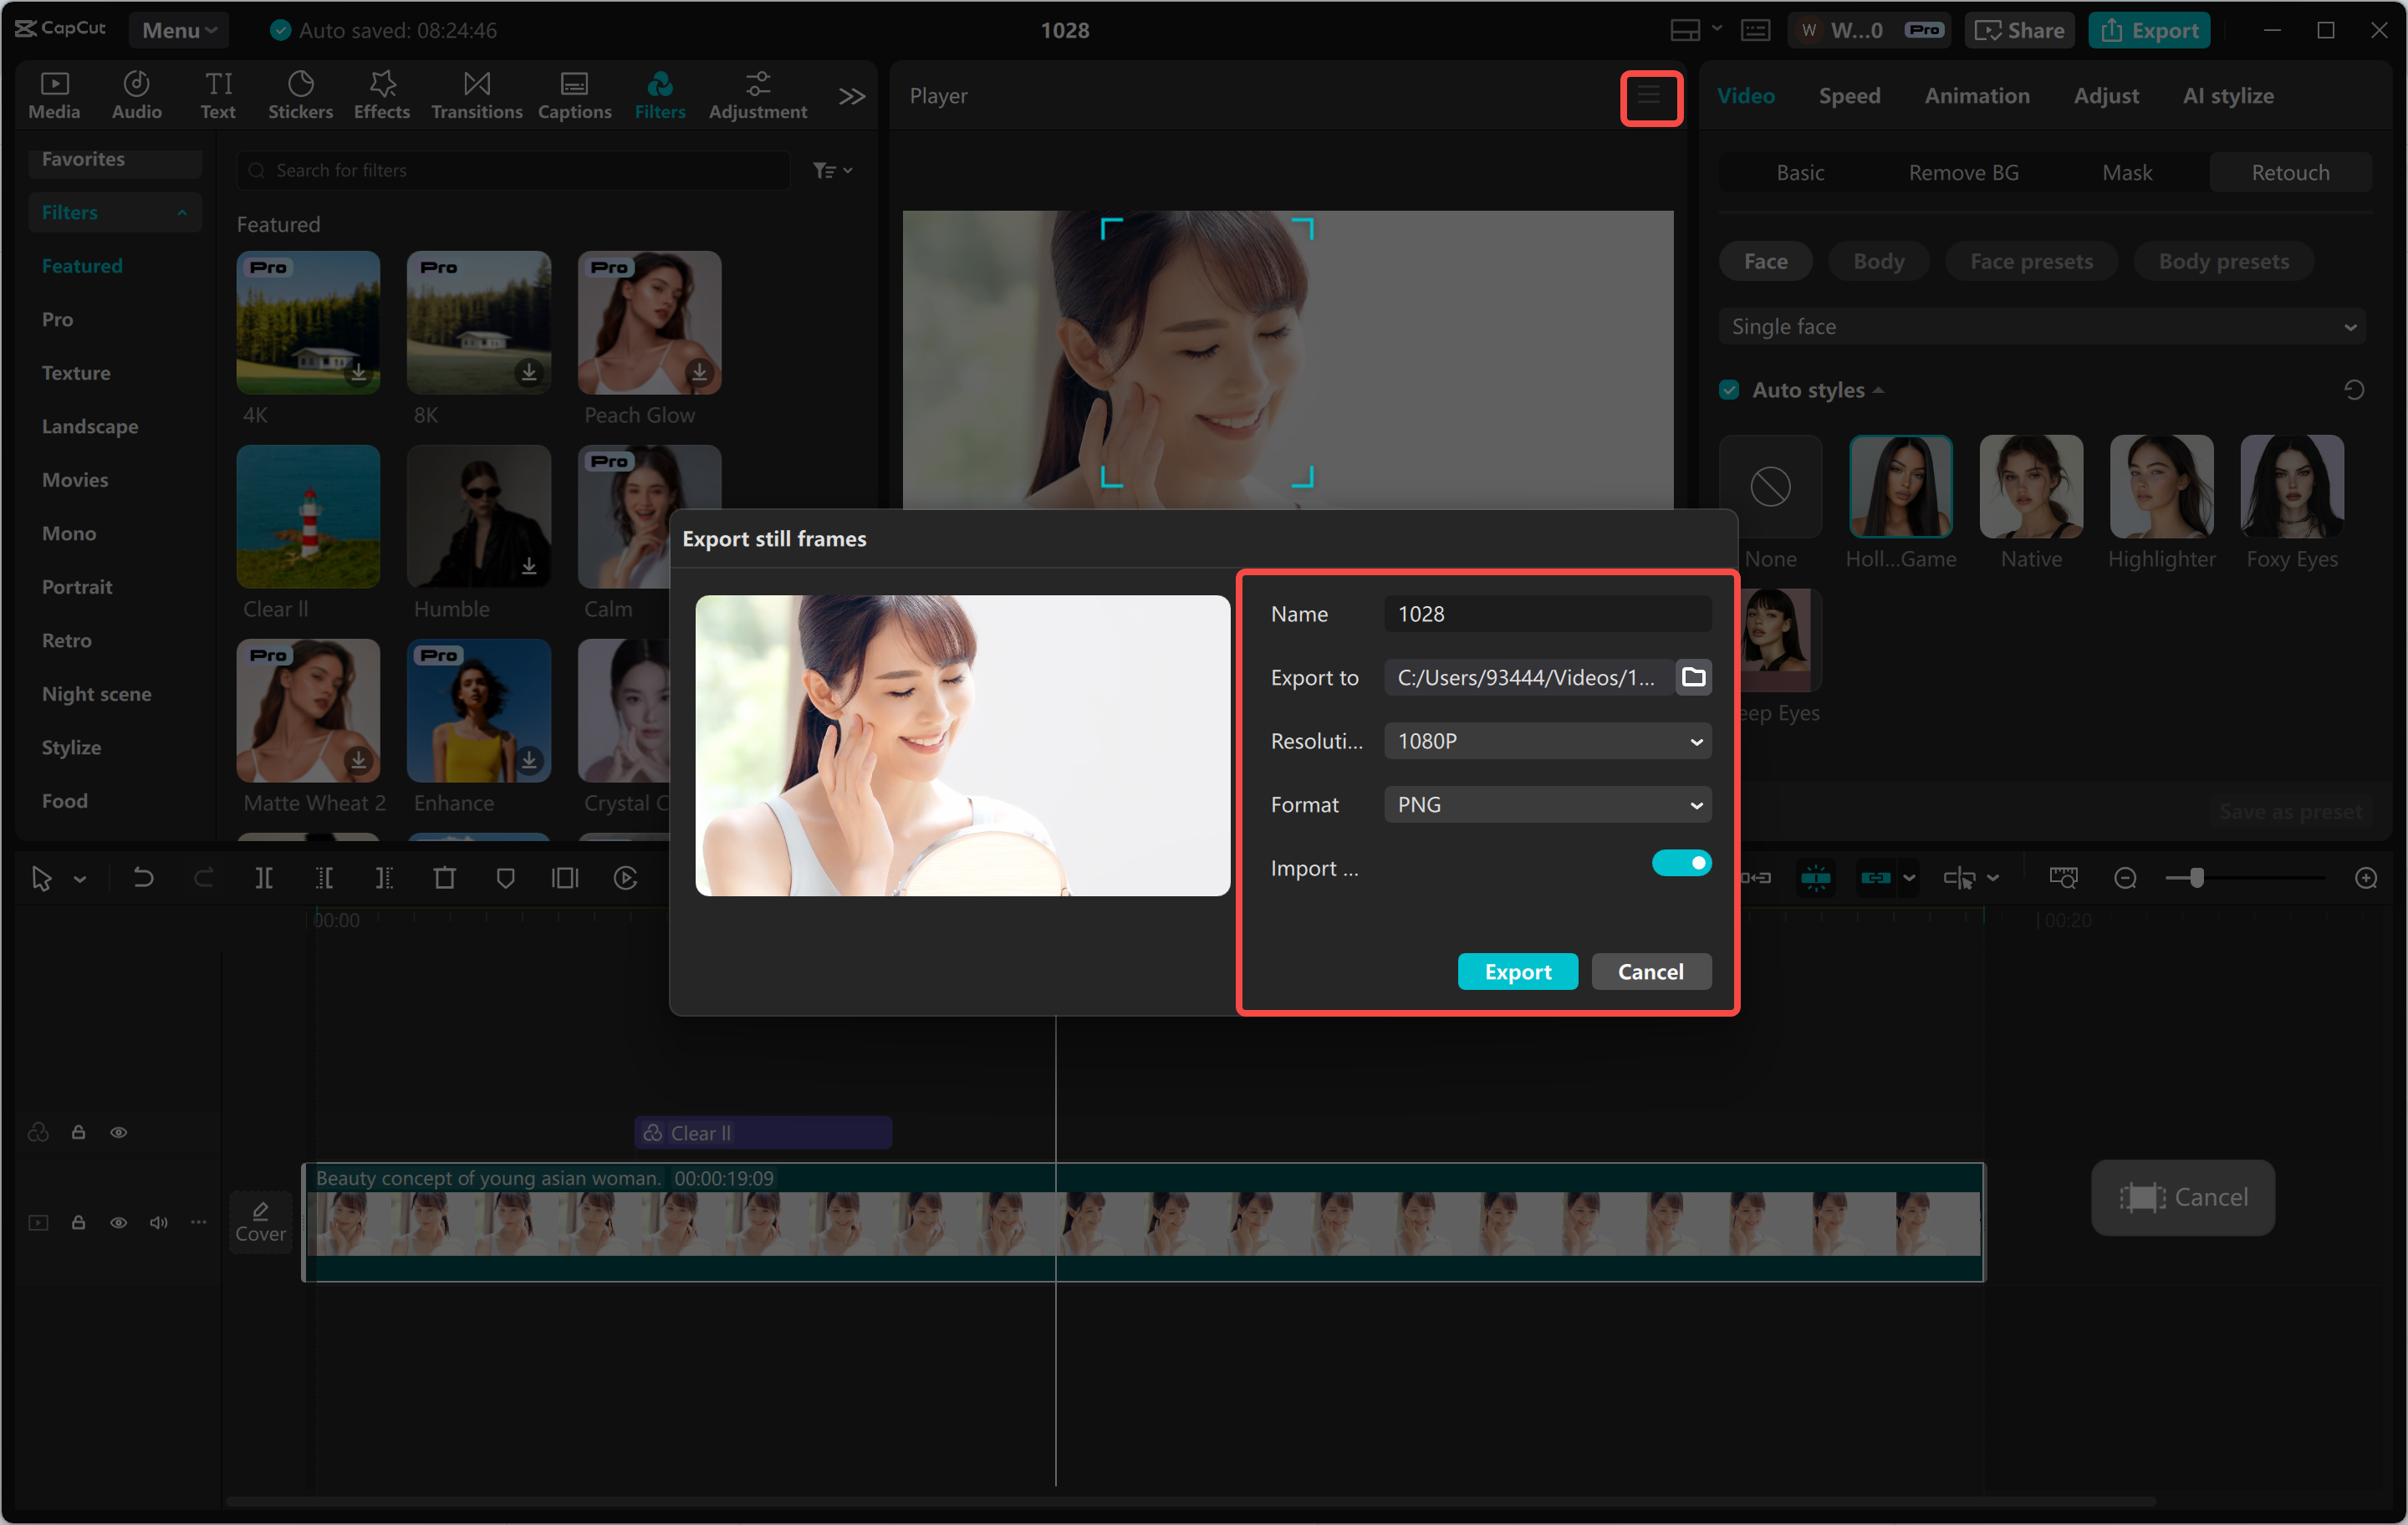This screenshot has height=1525, width=2408.
Task: Open the Format dropdown showing PNG
Action: click(1546, 804)
